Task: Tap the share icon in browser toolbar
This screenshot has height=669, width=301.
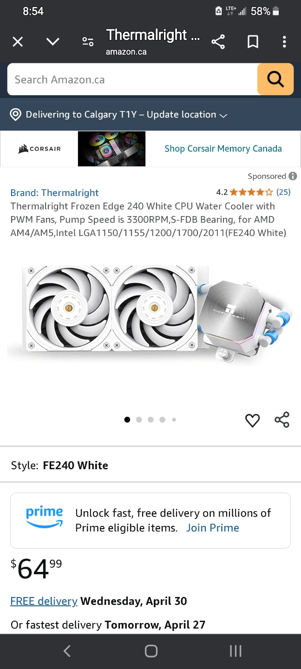Action: [218, 42]
